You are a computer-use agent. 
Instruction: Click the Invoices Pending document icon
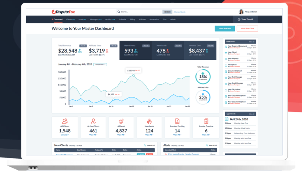click(x=177, y=121)
